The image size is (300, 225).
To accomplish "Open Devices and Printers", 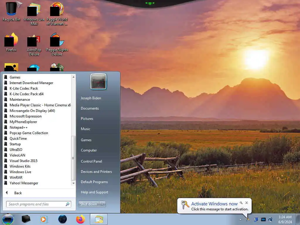I will tap(96, 171).
